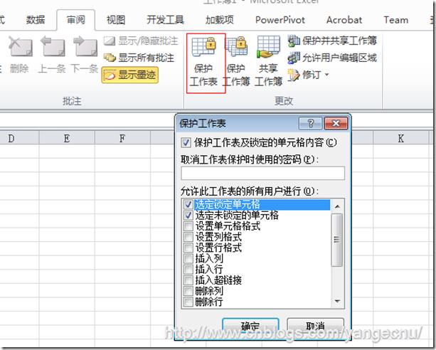Viewport: 436px width, 350px height.
Task: Select column F header
Action: pos(122,138)
